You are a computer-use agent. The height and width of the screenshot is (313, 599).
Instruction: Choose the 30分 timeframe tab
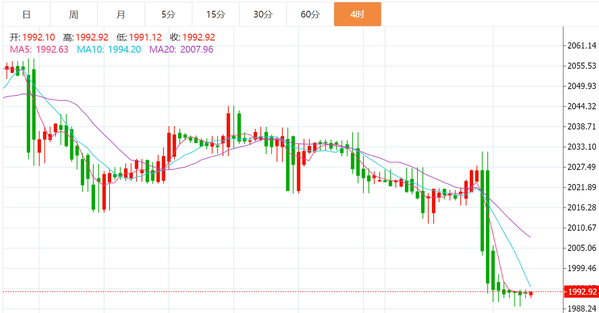click(x=263, y=14)
